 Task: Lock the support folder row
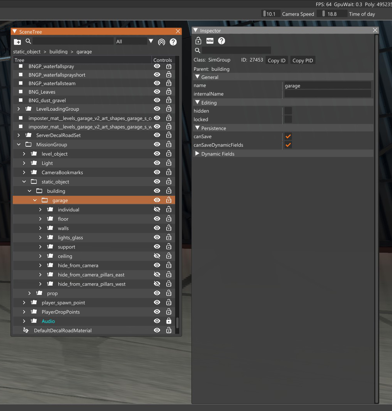169,247
